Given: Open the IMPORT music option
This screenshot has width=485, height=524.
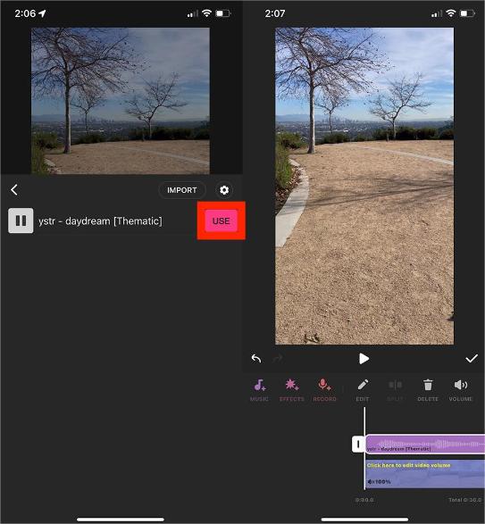Looking at the screenshot, I should (182, 190).
